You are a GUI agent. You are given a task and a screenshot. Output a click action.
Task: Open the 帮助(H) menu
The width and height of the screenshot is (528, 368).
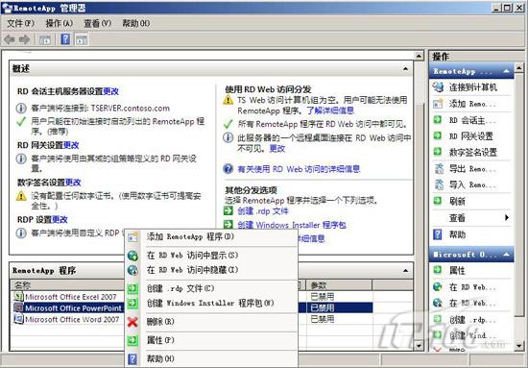136,23
